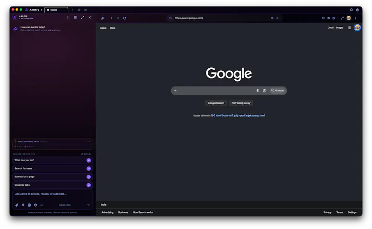Open chat history clock icon
Viewport: 372px width, 229px height.
click(35, 205)
